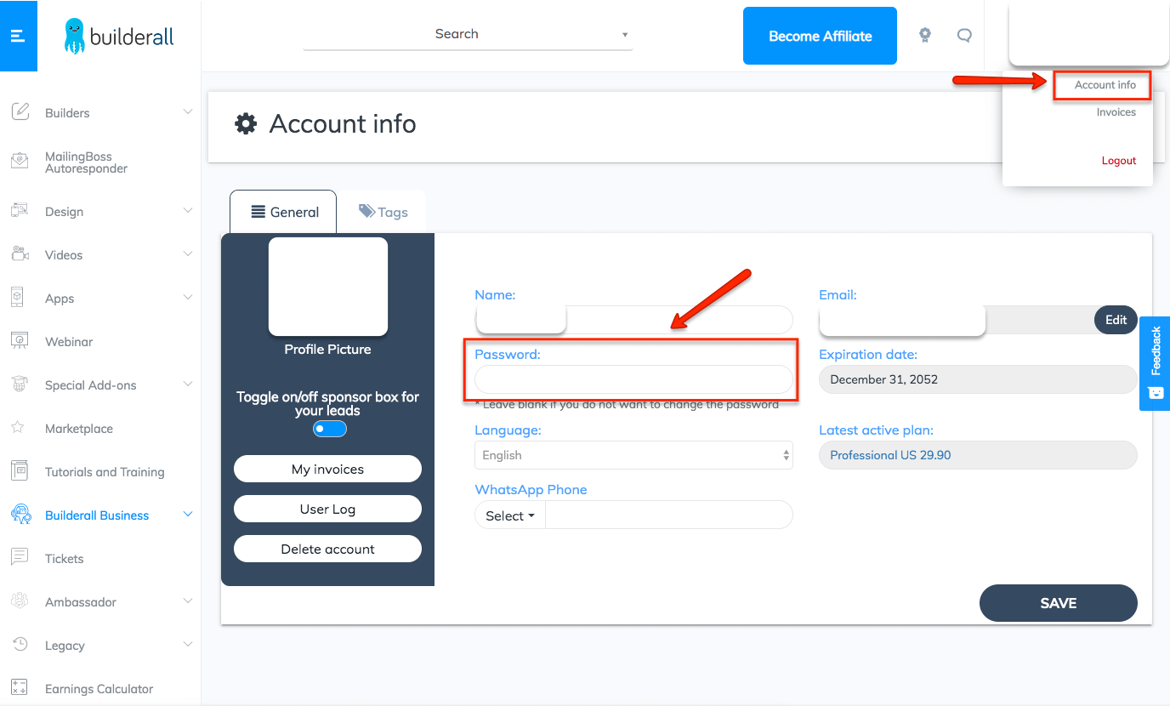This screenshot has height=706, width=1170.
Task: Click the Builders pencil icon in sidebar
Action: coord(20,111)
